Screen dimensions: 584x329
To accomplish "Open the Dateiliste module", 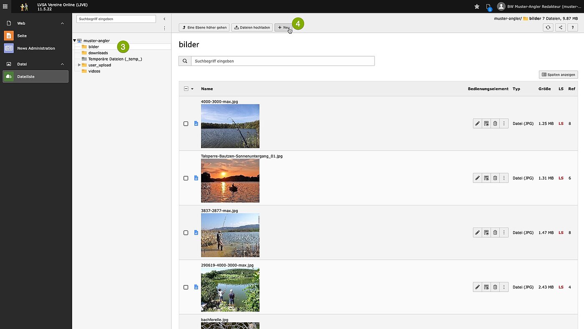I will (x=36, y=76).
